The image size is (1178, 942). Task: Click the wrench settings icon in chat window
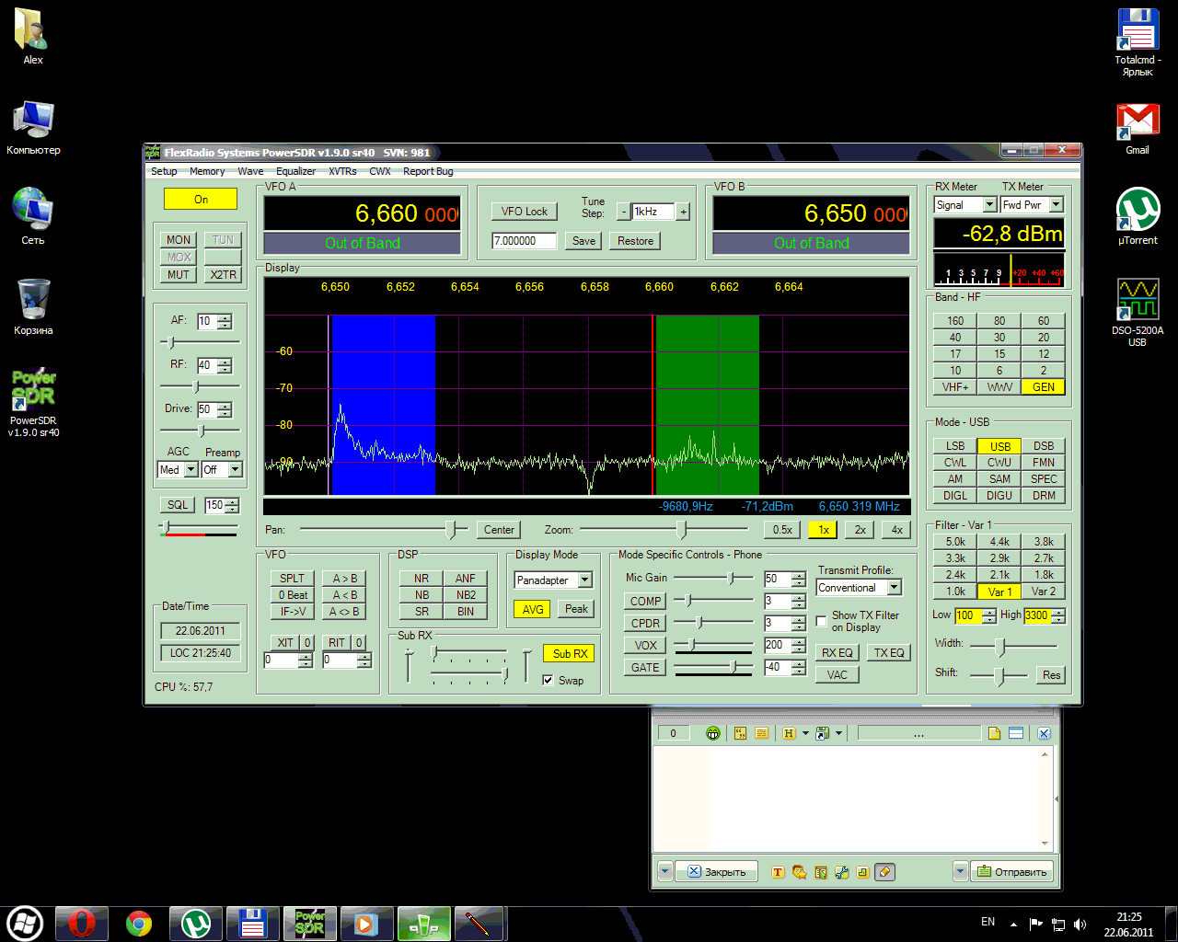[x=842, y=872]
